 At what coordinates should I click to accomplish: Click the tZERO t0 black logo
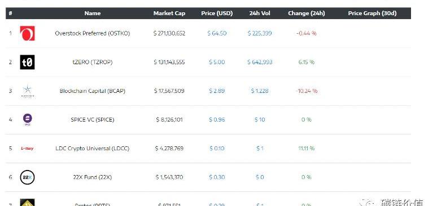pos(27,62)
